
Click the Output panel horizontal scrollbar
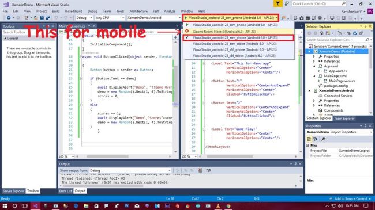click(x=179, y=186)
